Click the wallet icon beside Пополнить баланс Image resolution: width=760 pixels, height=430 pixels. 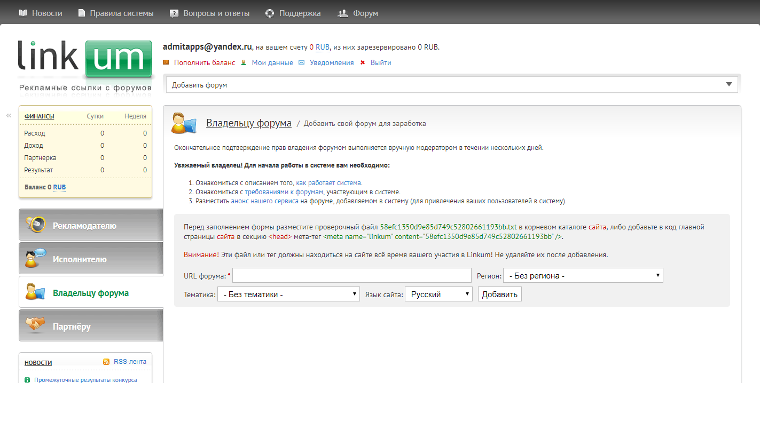(x=166, y=62)
